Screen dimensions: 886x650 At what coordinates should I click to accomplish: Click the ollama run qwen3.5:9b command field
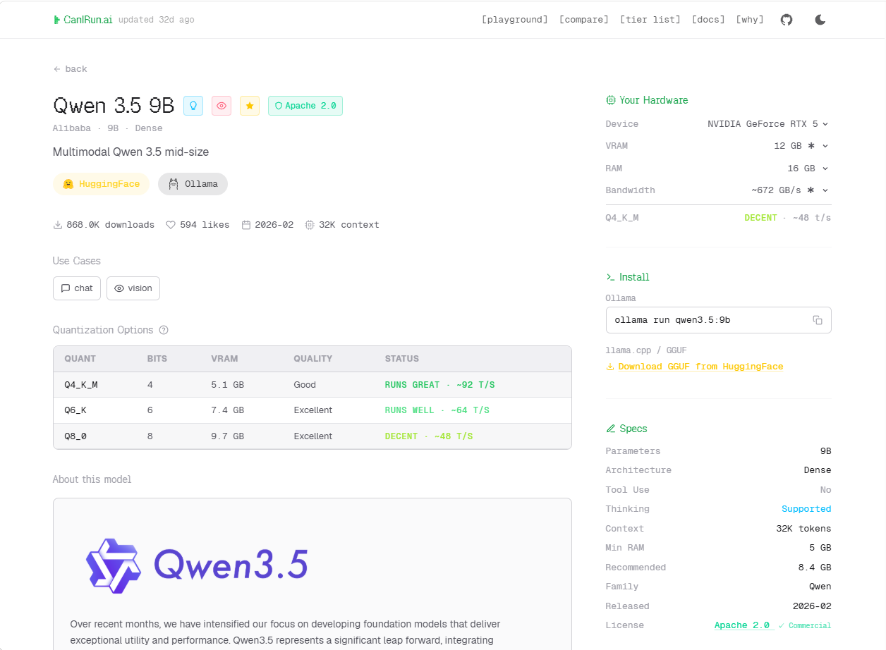pyautogui.click(x=718, y=320)
